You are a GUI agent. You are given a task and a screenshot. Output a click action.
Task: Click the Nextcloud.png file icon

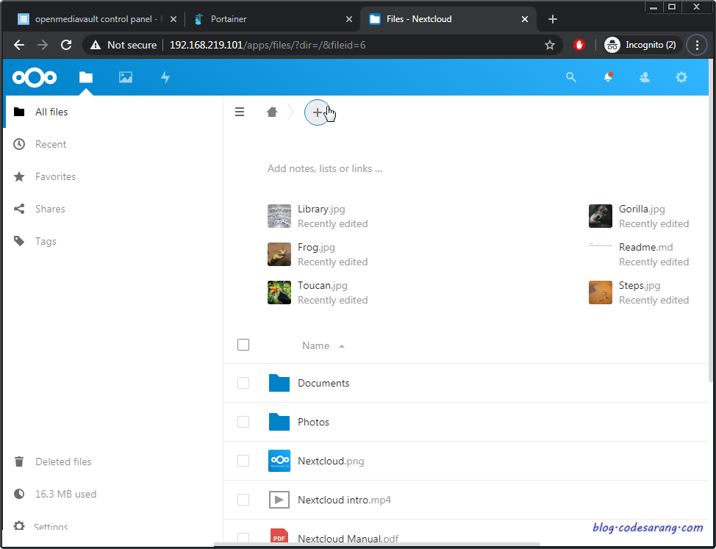click(x=279, y=461)
